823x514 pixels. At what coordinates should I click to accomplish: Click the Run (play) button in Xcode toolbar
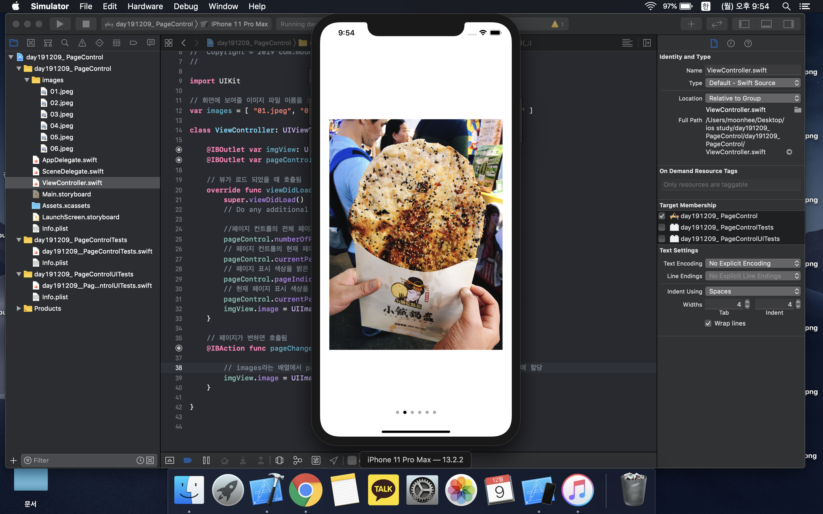[60, 24]
